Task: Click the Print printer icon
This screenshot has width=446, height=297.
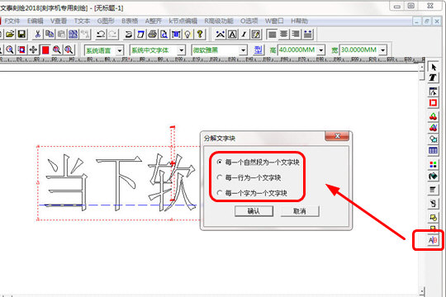Action: point(153,35)
